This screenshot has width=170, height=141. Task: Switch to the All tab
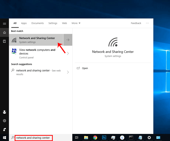tap(15, 23)
